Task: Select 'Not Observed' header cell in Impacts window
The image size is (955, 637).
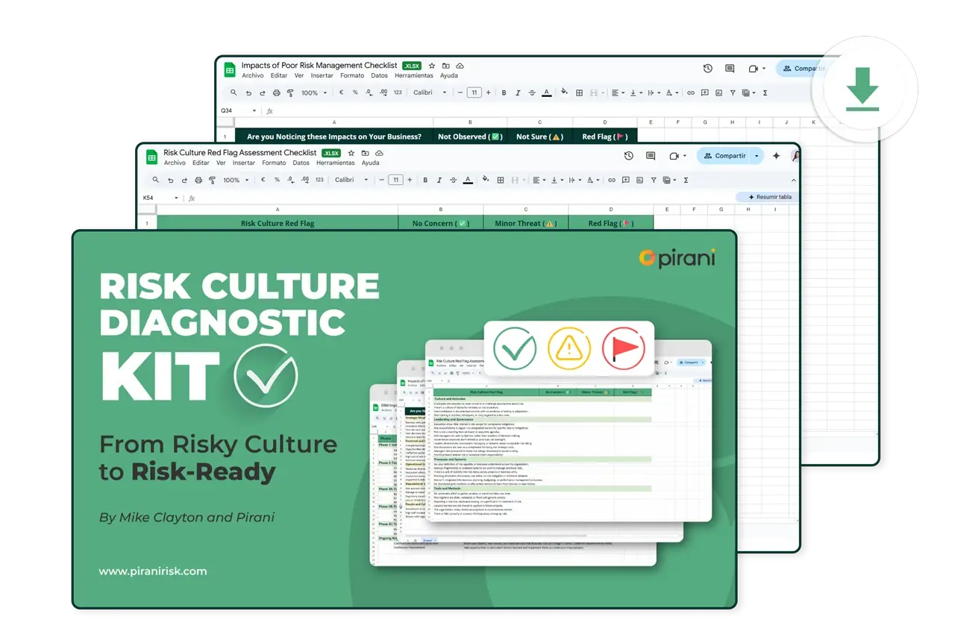Action: pyautogui.click(x=470, y=136)
